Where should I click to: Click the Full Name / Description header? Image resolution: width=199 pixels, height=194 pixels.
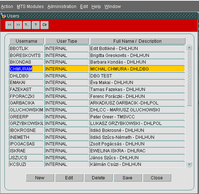point(138,41)
